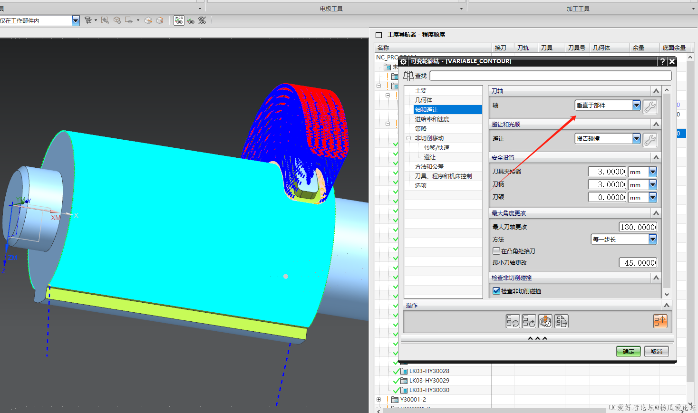Click the 刀具夹持器 value field
698x413 pixels.
tap(607, 172)
